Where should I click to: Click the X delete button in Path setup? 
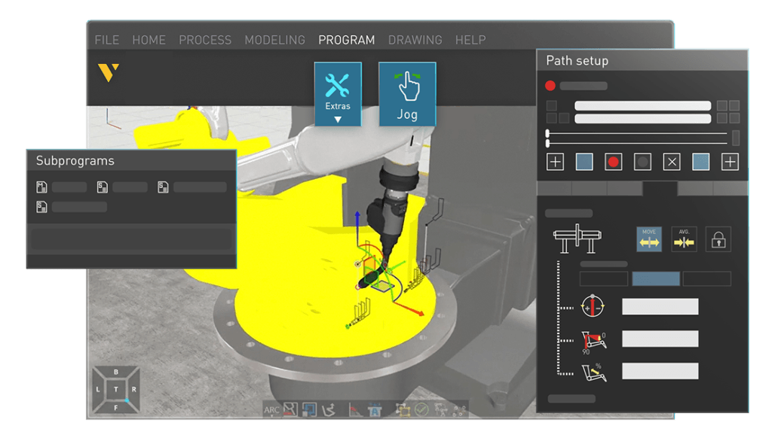click(x=672, y=162)
